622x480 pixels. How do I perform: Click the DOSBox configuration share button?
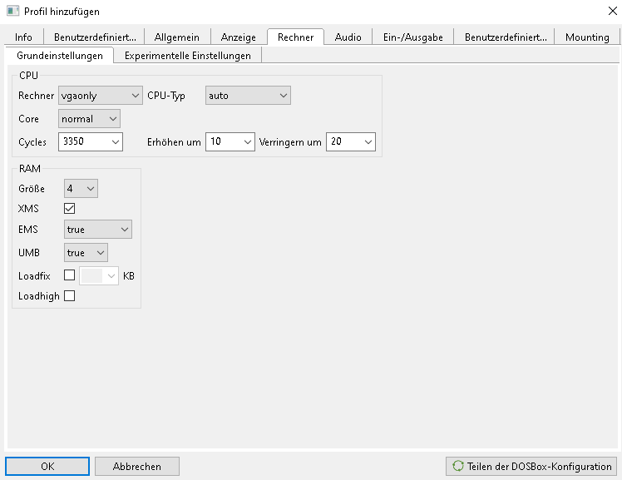coord(531,466)
